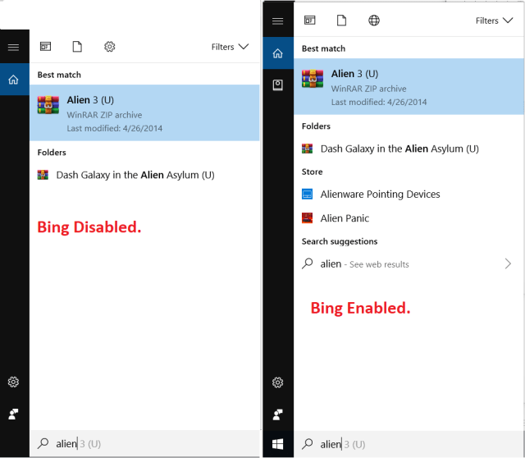The image size is (525, 458).
Task: Expand Filters dropdown in Bing Enabled panel
Action: (494, 21)
